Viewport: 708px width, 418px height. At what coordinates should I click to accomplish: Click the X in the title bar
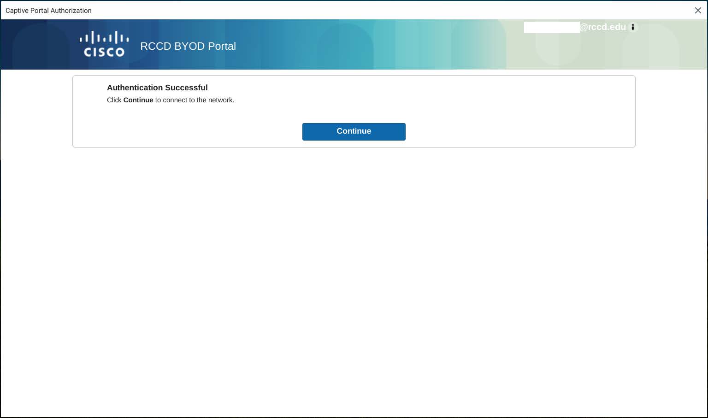(x=698, y=10)
